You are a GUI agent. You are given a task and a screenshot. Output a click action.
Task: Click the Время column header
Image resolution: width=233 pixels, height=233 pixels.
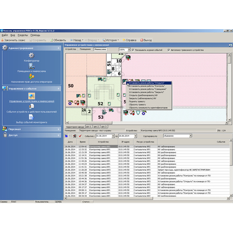click(x=83, y=142)
